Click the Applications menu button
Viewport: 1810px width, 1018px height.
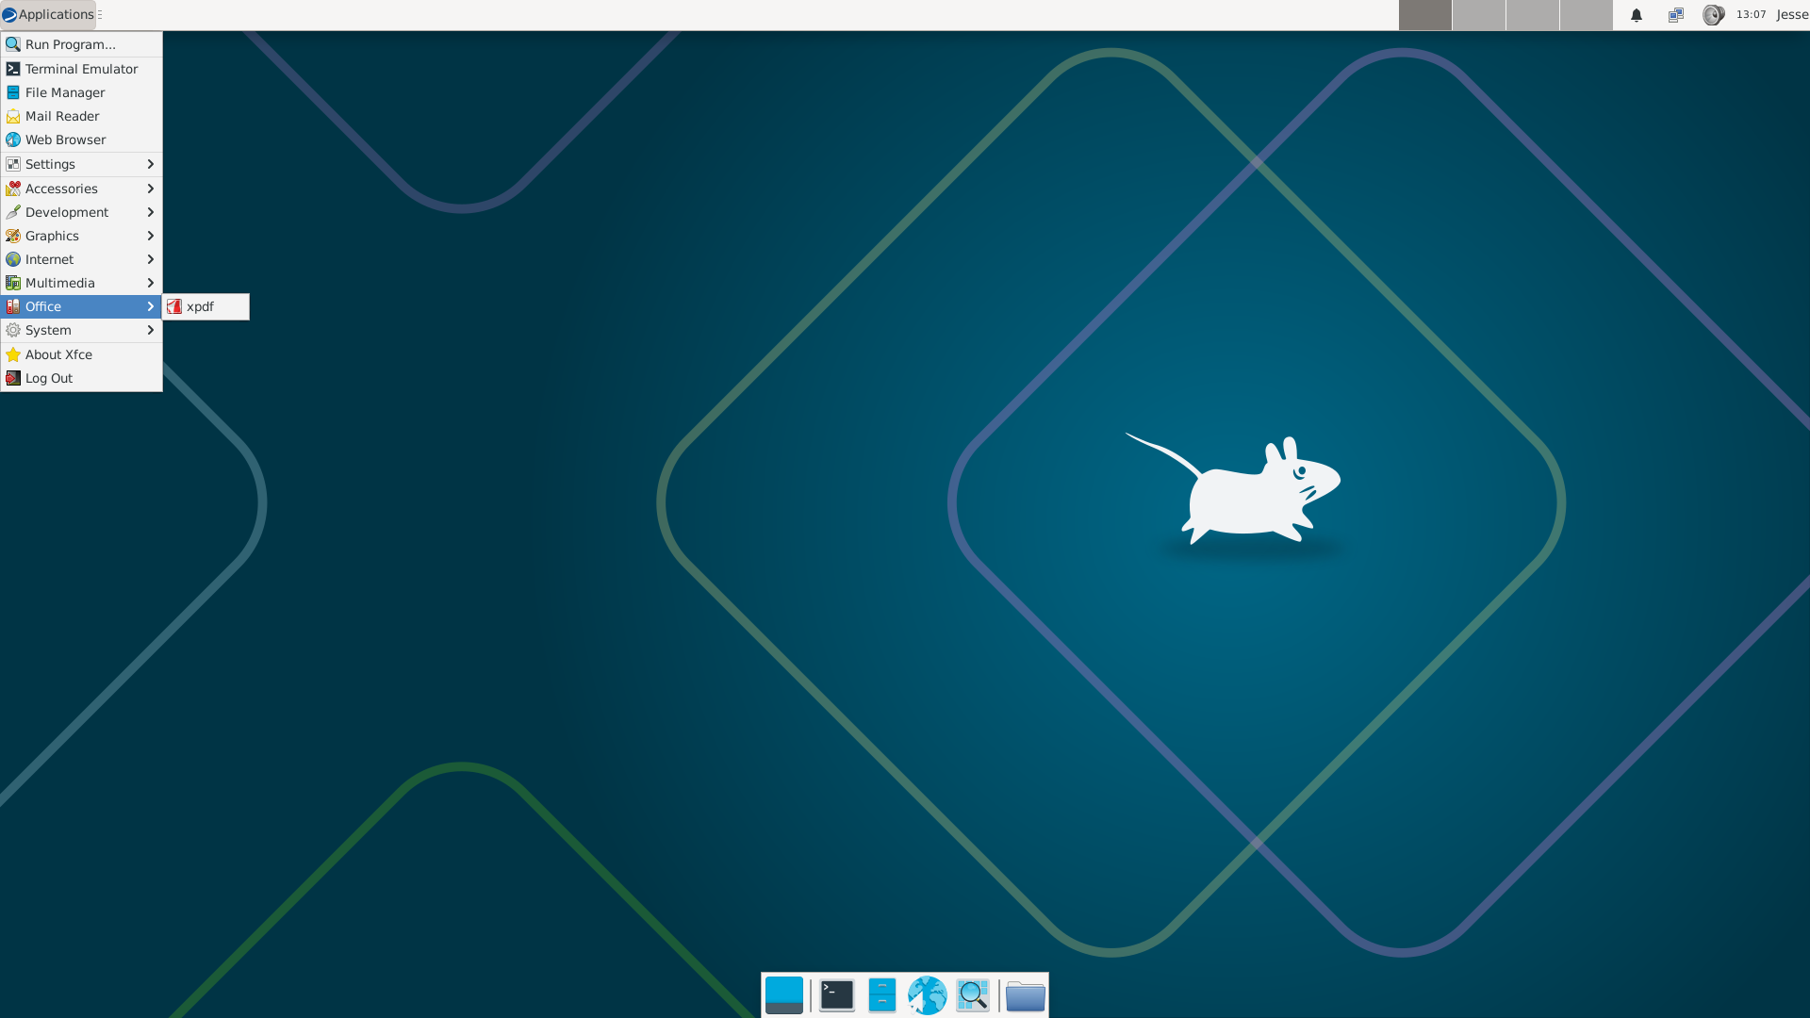tap(48, 14)
